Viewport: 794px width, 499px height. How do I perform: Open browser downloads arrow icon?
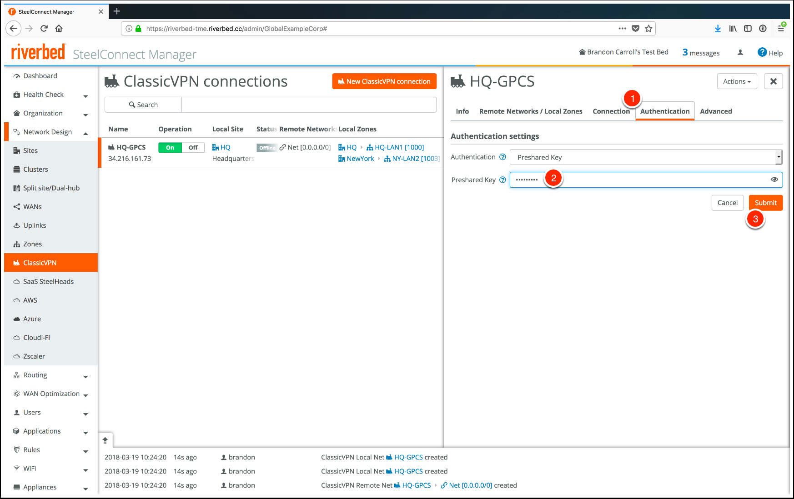pyautogui.click(x=718, y=29)
